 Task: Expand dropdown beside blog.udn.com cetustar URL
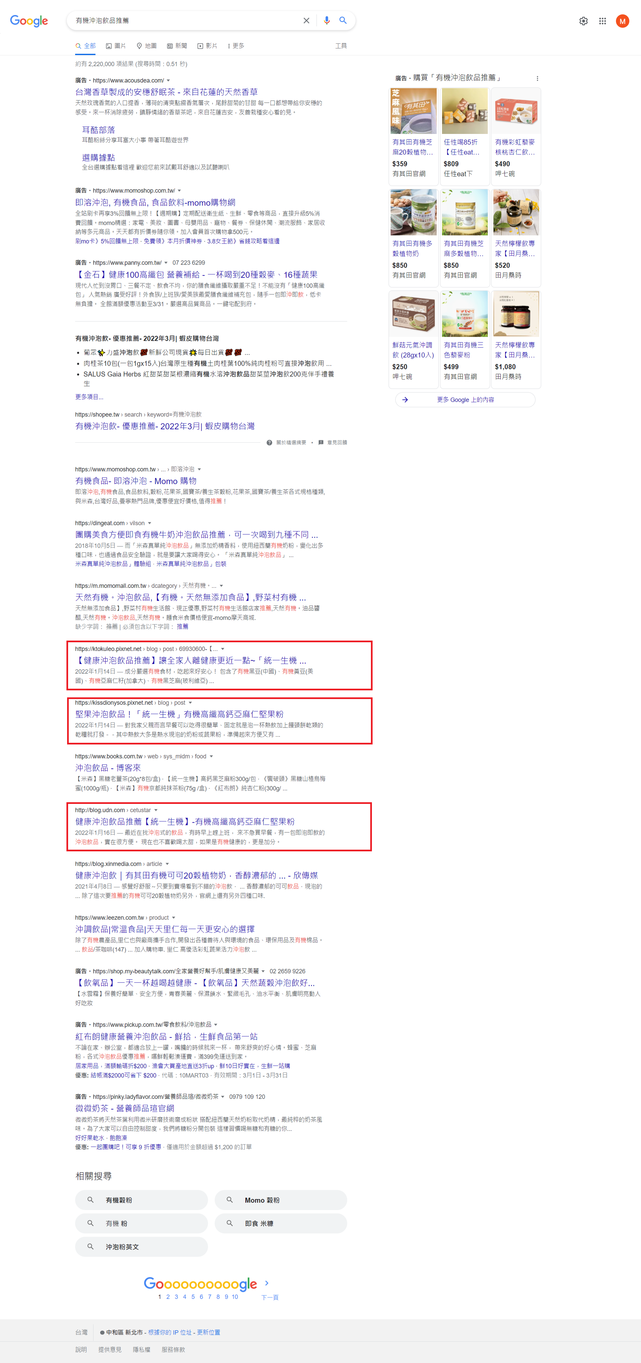point(156,810)
